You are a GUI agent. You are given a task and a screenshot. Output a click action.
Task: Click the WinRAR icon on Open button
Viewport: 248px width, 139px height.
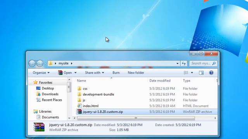[60, 73]
